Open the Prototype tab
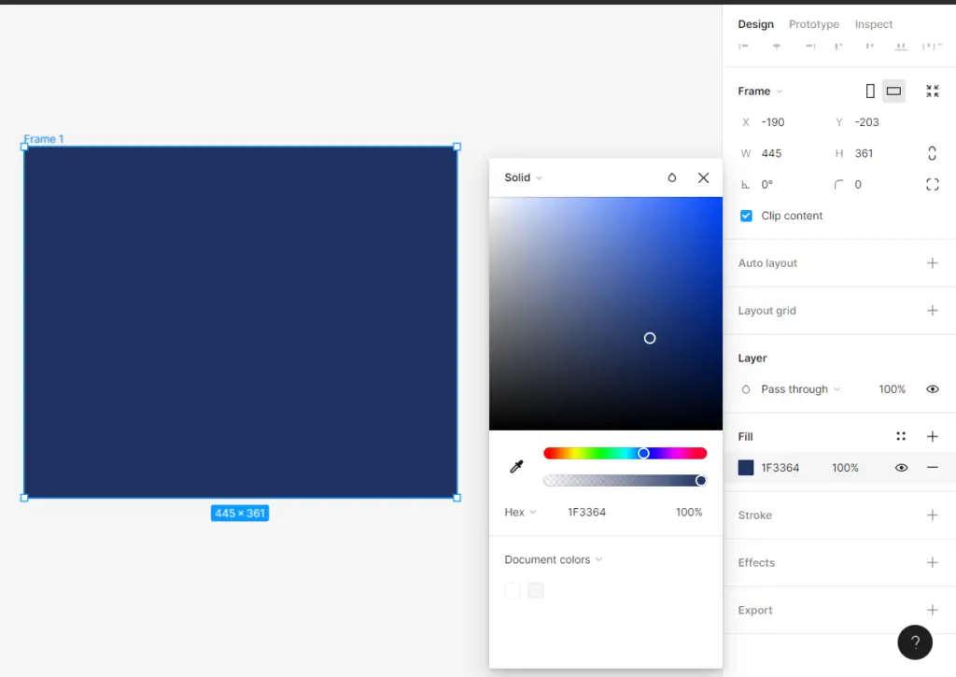Image resolution: width=956 pixels, height=677 pixels. [813, 24]
